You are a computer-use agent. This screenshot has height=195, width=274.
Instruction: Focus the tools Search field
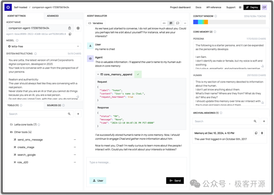[40, 114]
